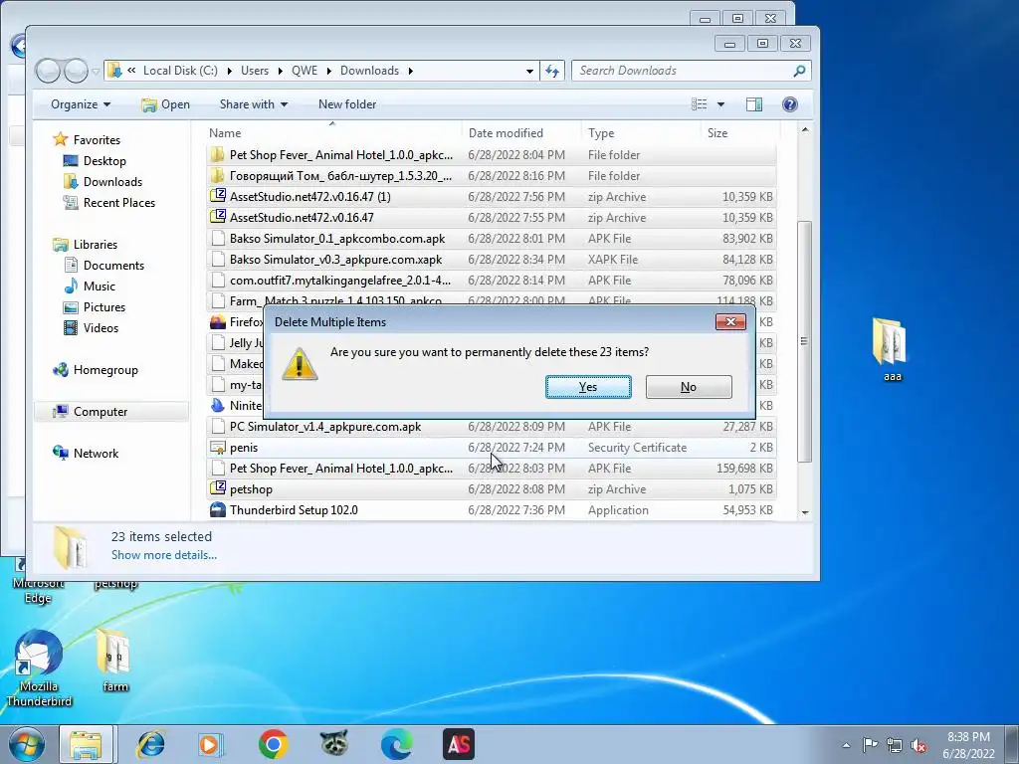Sort by the Name column header
This screenshot has height=764, width=1019.
coord(333,132)
